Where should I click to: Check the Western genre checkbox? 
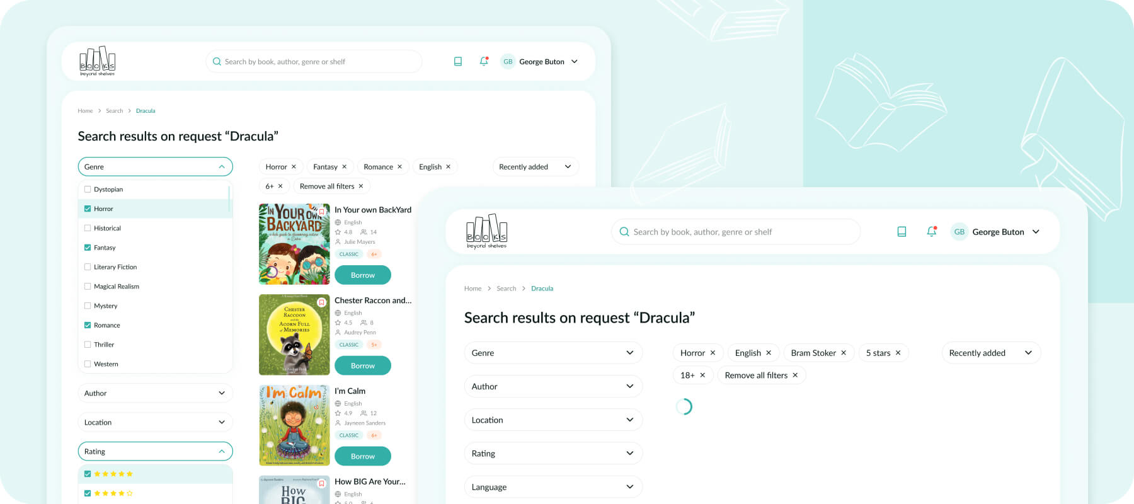coord(88,364)
